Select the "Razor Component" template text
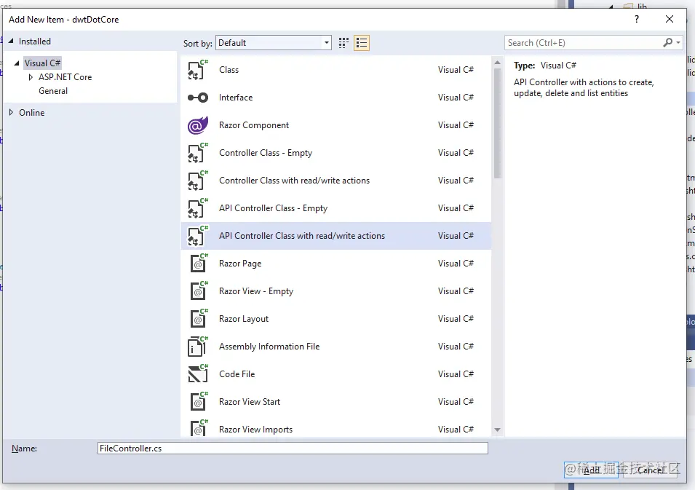695x490 pixels. [254, 125]
